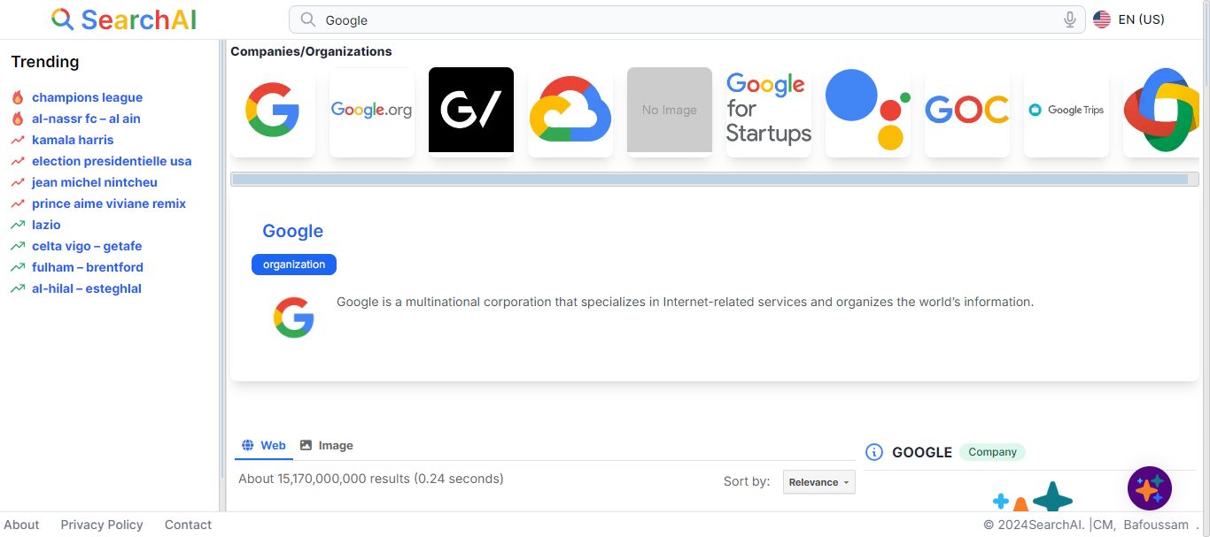Expand the Relevance sort dropdown
The height and width of the screenshot is (537, 1210).
tap(819, 482)
